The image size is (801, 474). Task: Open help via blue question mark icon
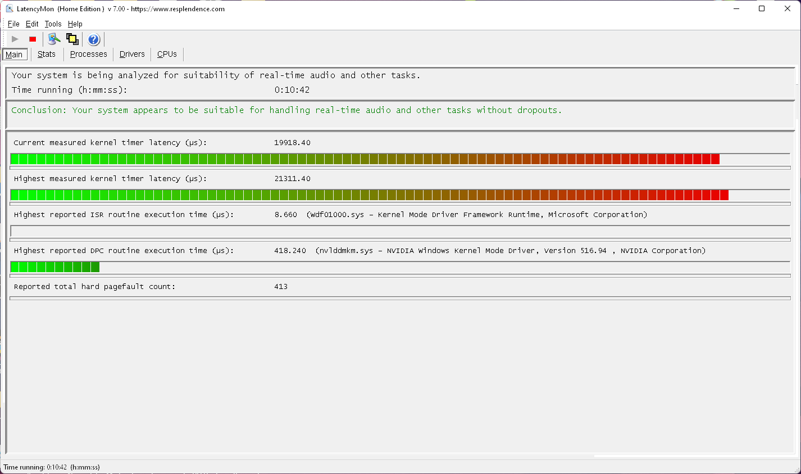94,39
